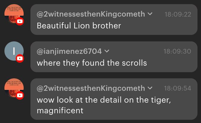The width and height of the screenshot is (201, 123).
Task: Click the @ianjimenez6704 username
Action: [69, 51]
